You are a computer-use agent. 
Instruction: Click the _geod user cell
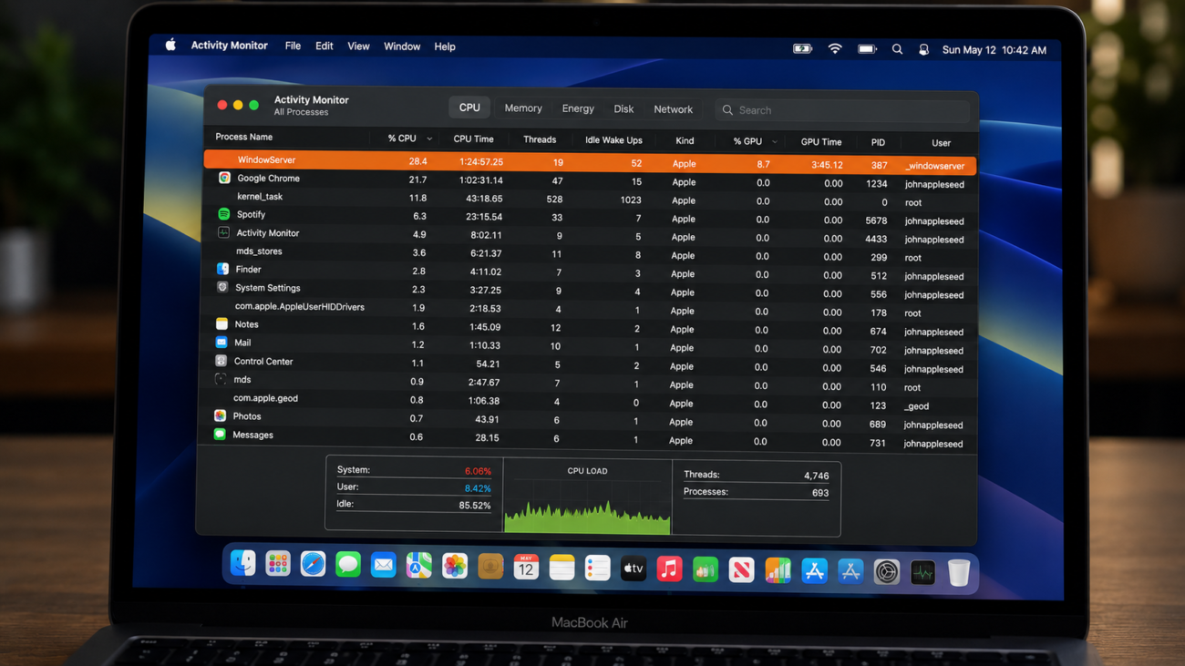click(x=916, y=406)
